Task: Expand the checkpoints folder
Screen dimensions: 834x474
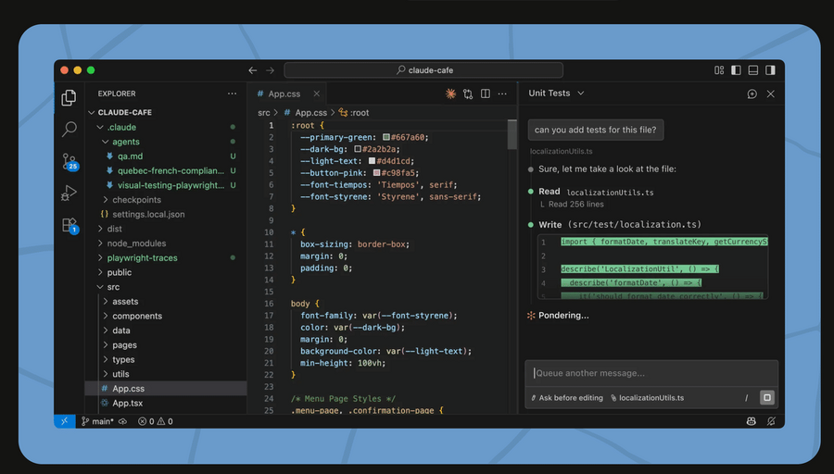Action: 136,200
